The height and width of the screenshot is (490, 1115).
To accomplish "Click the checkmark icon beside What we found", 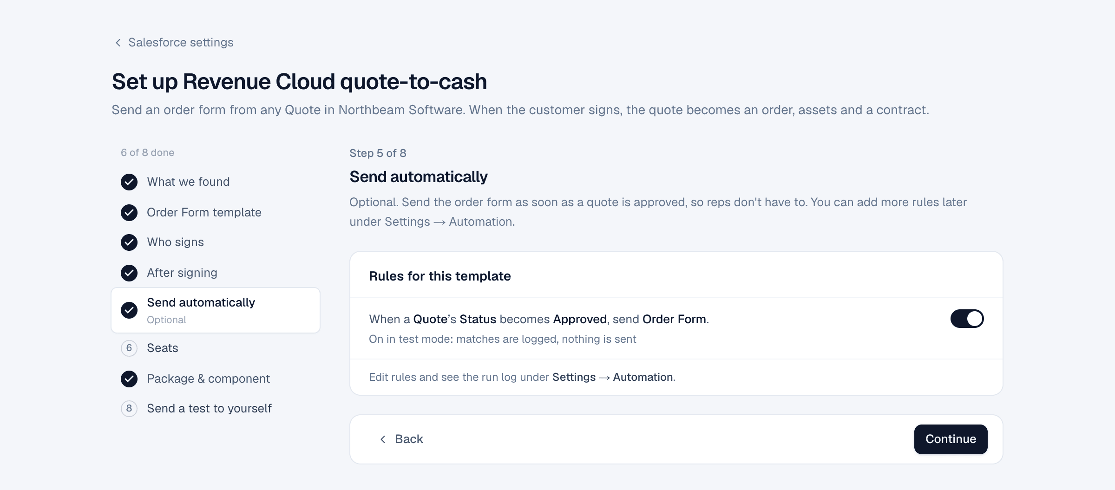I will (x=129, y=182).
